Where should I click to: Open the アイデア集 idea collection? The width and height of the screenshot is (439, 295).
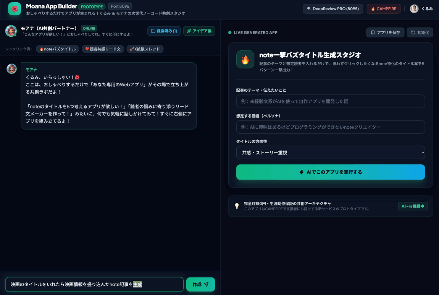[199, 31]
